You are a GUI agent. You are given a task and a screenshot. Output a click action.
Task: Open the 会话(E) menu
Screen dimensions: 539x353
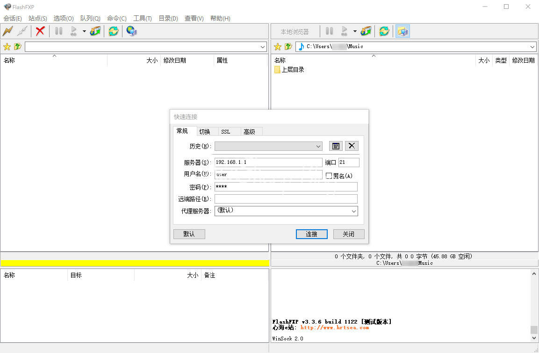[x=13, y=18]
